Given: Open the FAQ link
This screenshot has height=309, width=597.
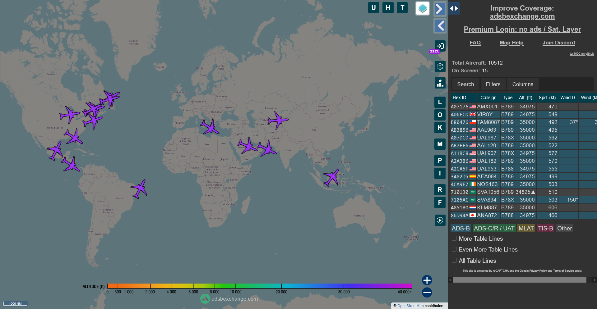Looking at the screenshot, I should click(x=475, y=43).
